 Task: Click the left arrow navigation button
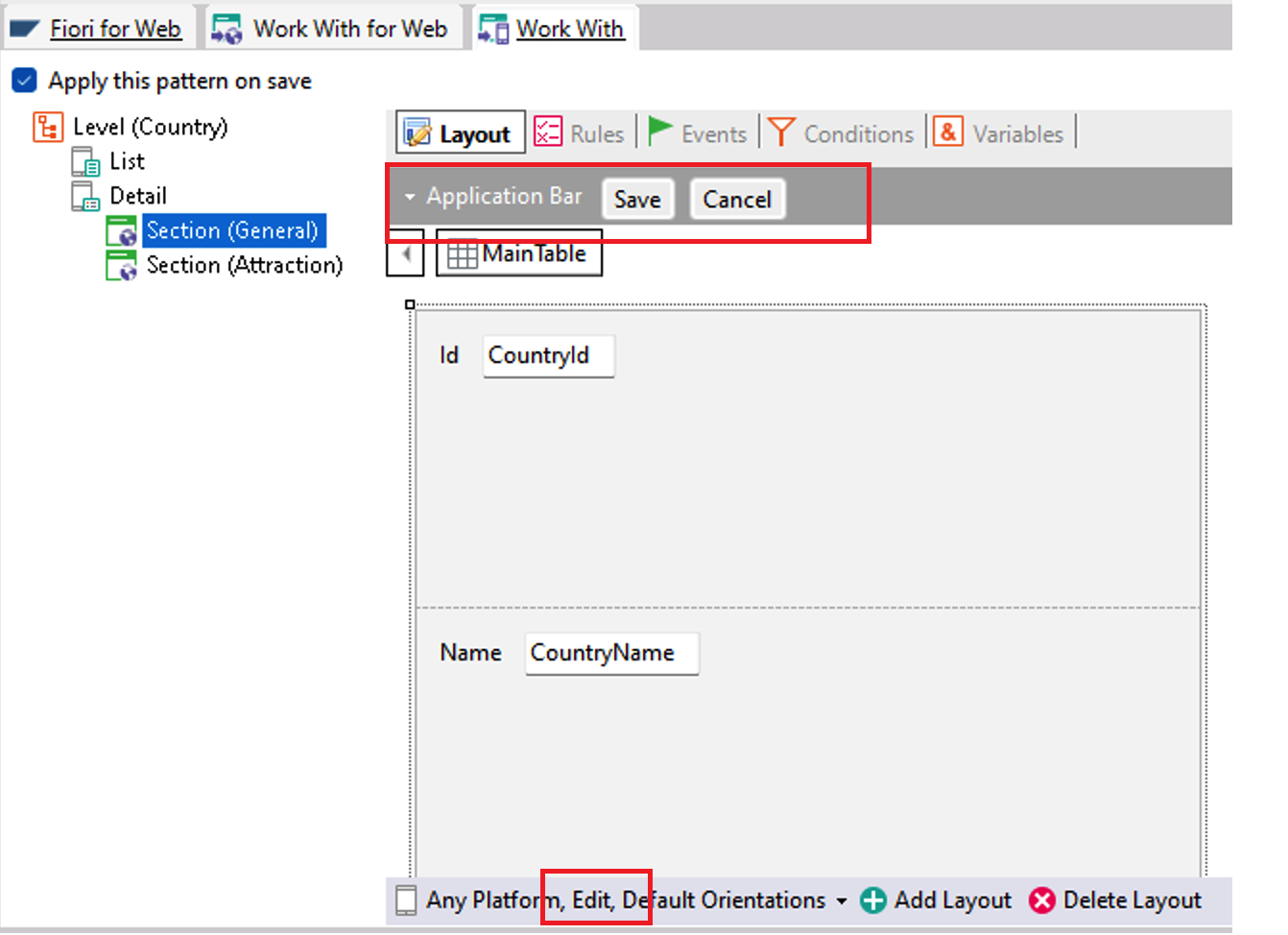point(406,253)
